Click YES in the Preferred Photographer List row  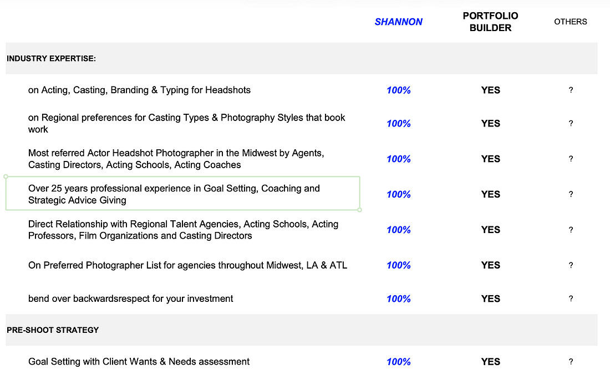click(491, 265)
